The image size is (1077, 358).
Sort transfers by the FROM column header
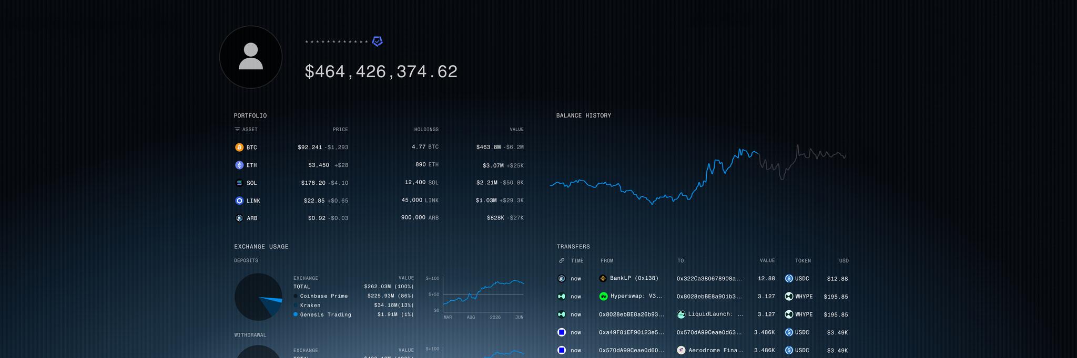[607, 261]
